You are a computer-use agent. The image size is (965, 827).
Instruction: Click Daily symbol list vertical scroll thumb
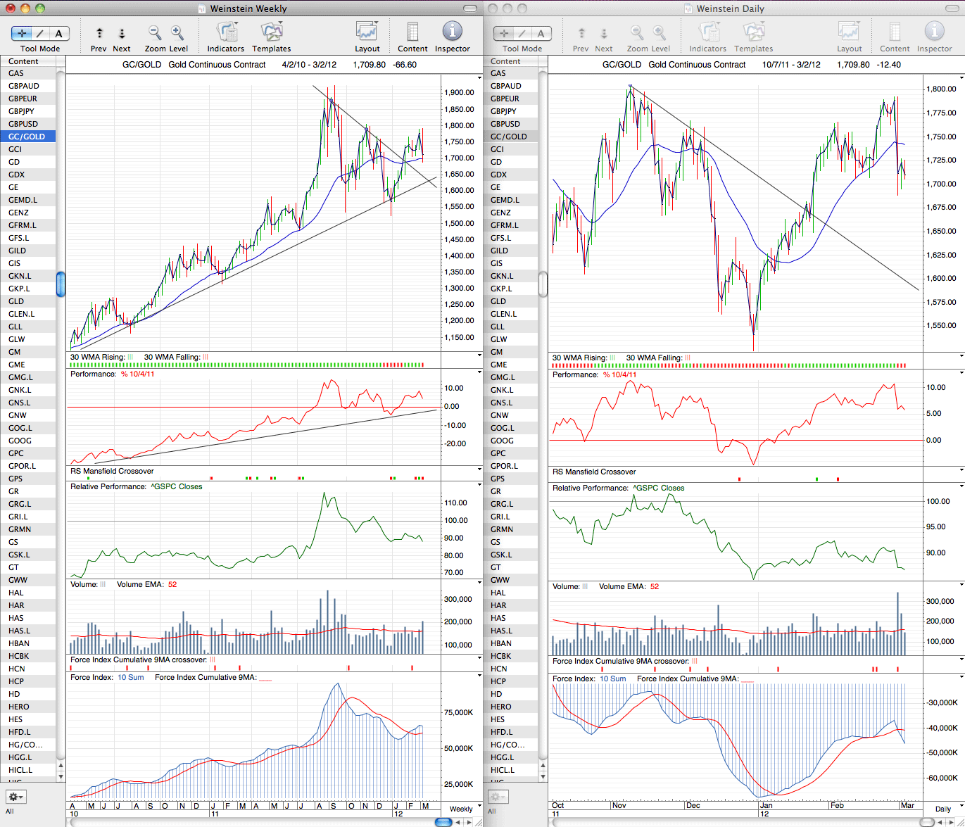[x=543, y=284]
